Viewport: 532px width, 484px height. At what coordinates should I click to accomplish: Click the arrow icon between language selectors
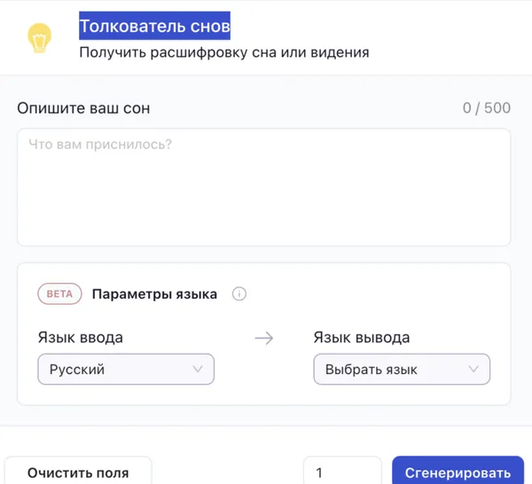(263, 338)
